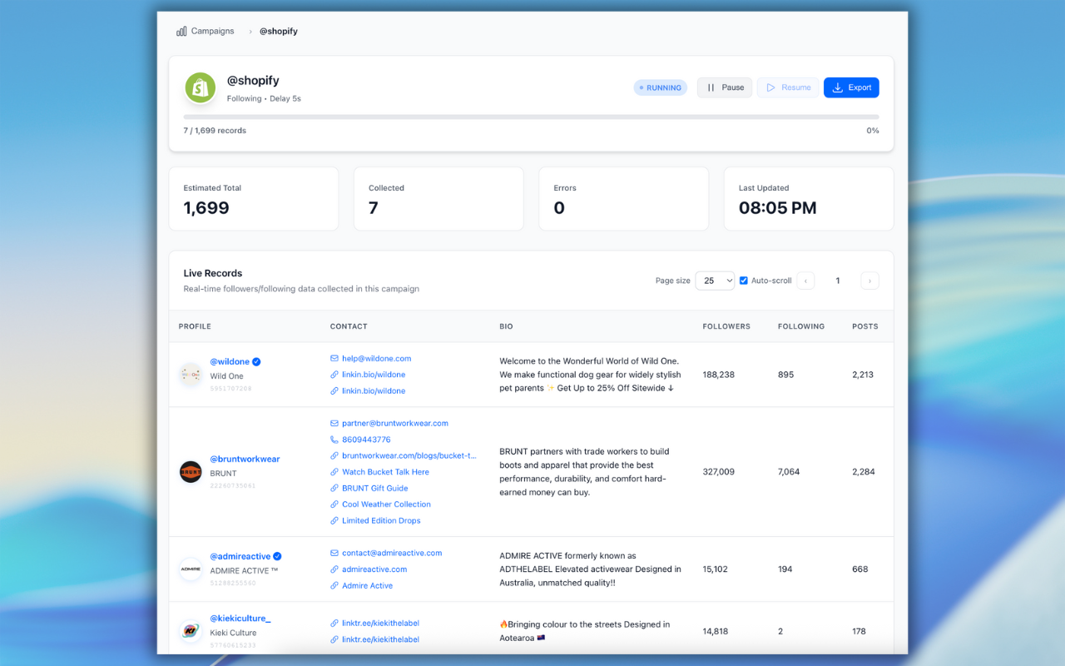Click the FOLLOWING column header

coord(801,326)
